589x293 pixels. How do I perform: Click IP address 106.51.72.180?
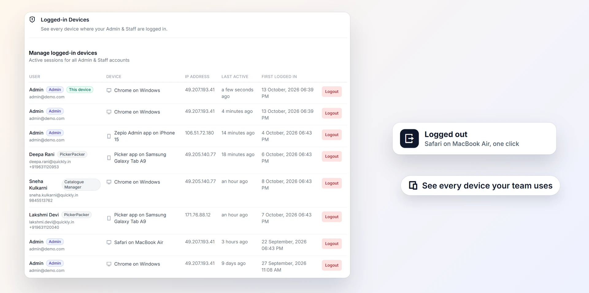199,133
